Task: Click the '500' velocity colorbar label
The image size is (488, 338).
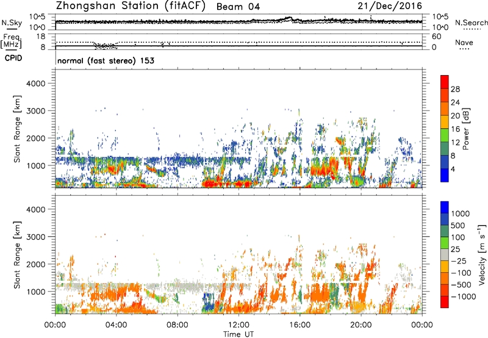Action: (x=459, y=225)
